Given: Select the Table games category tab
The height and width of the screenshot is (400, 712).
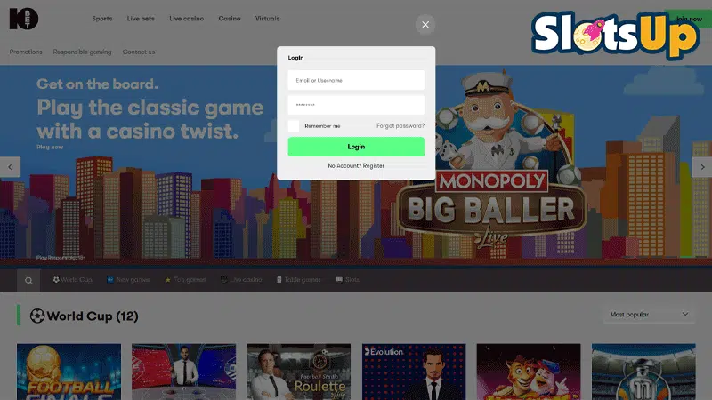Looking at the screenshot, I should coord(299,280).
